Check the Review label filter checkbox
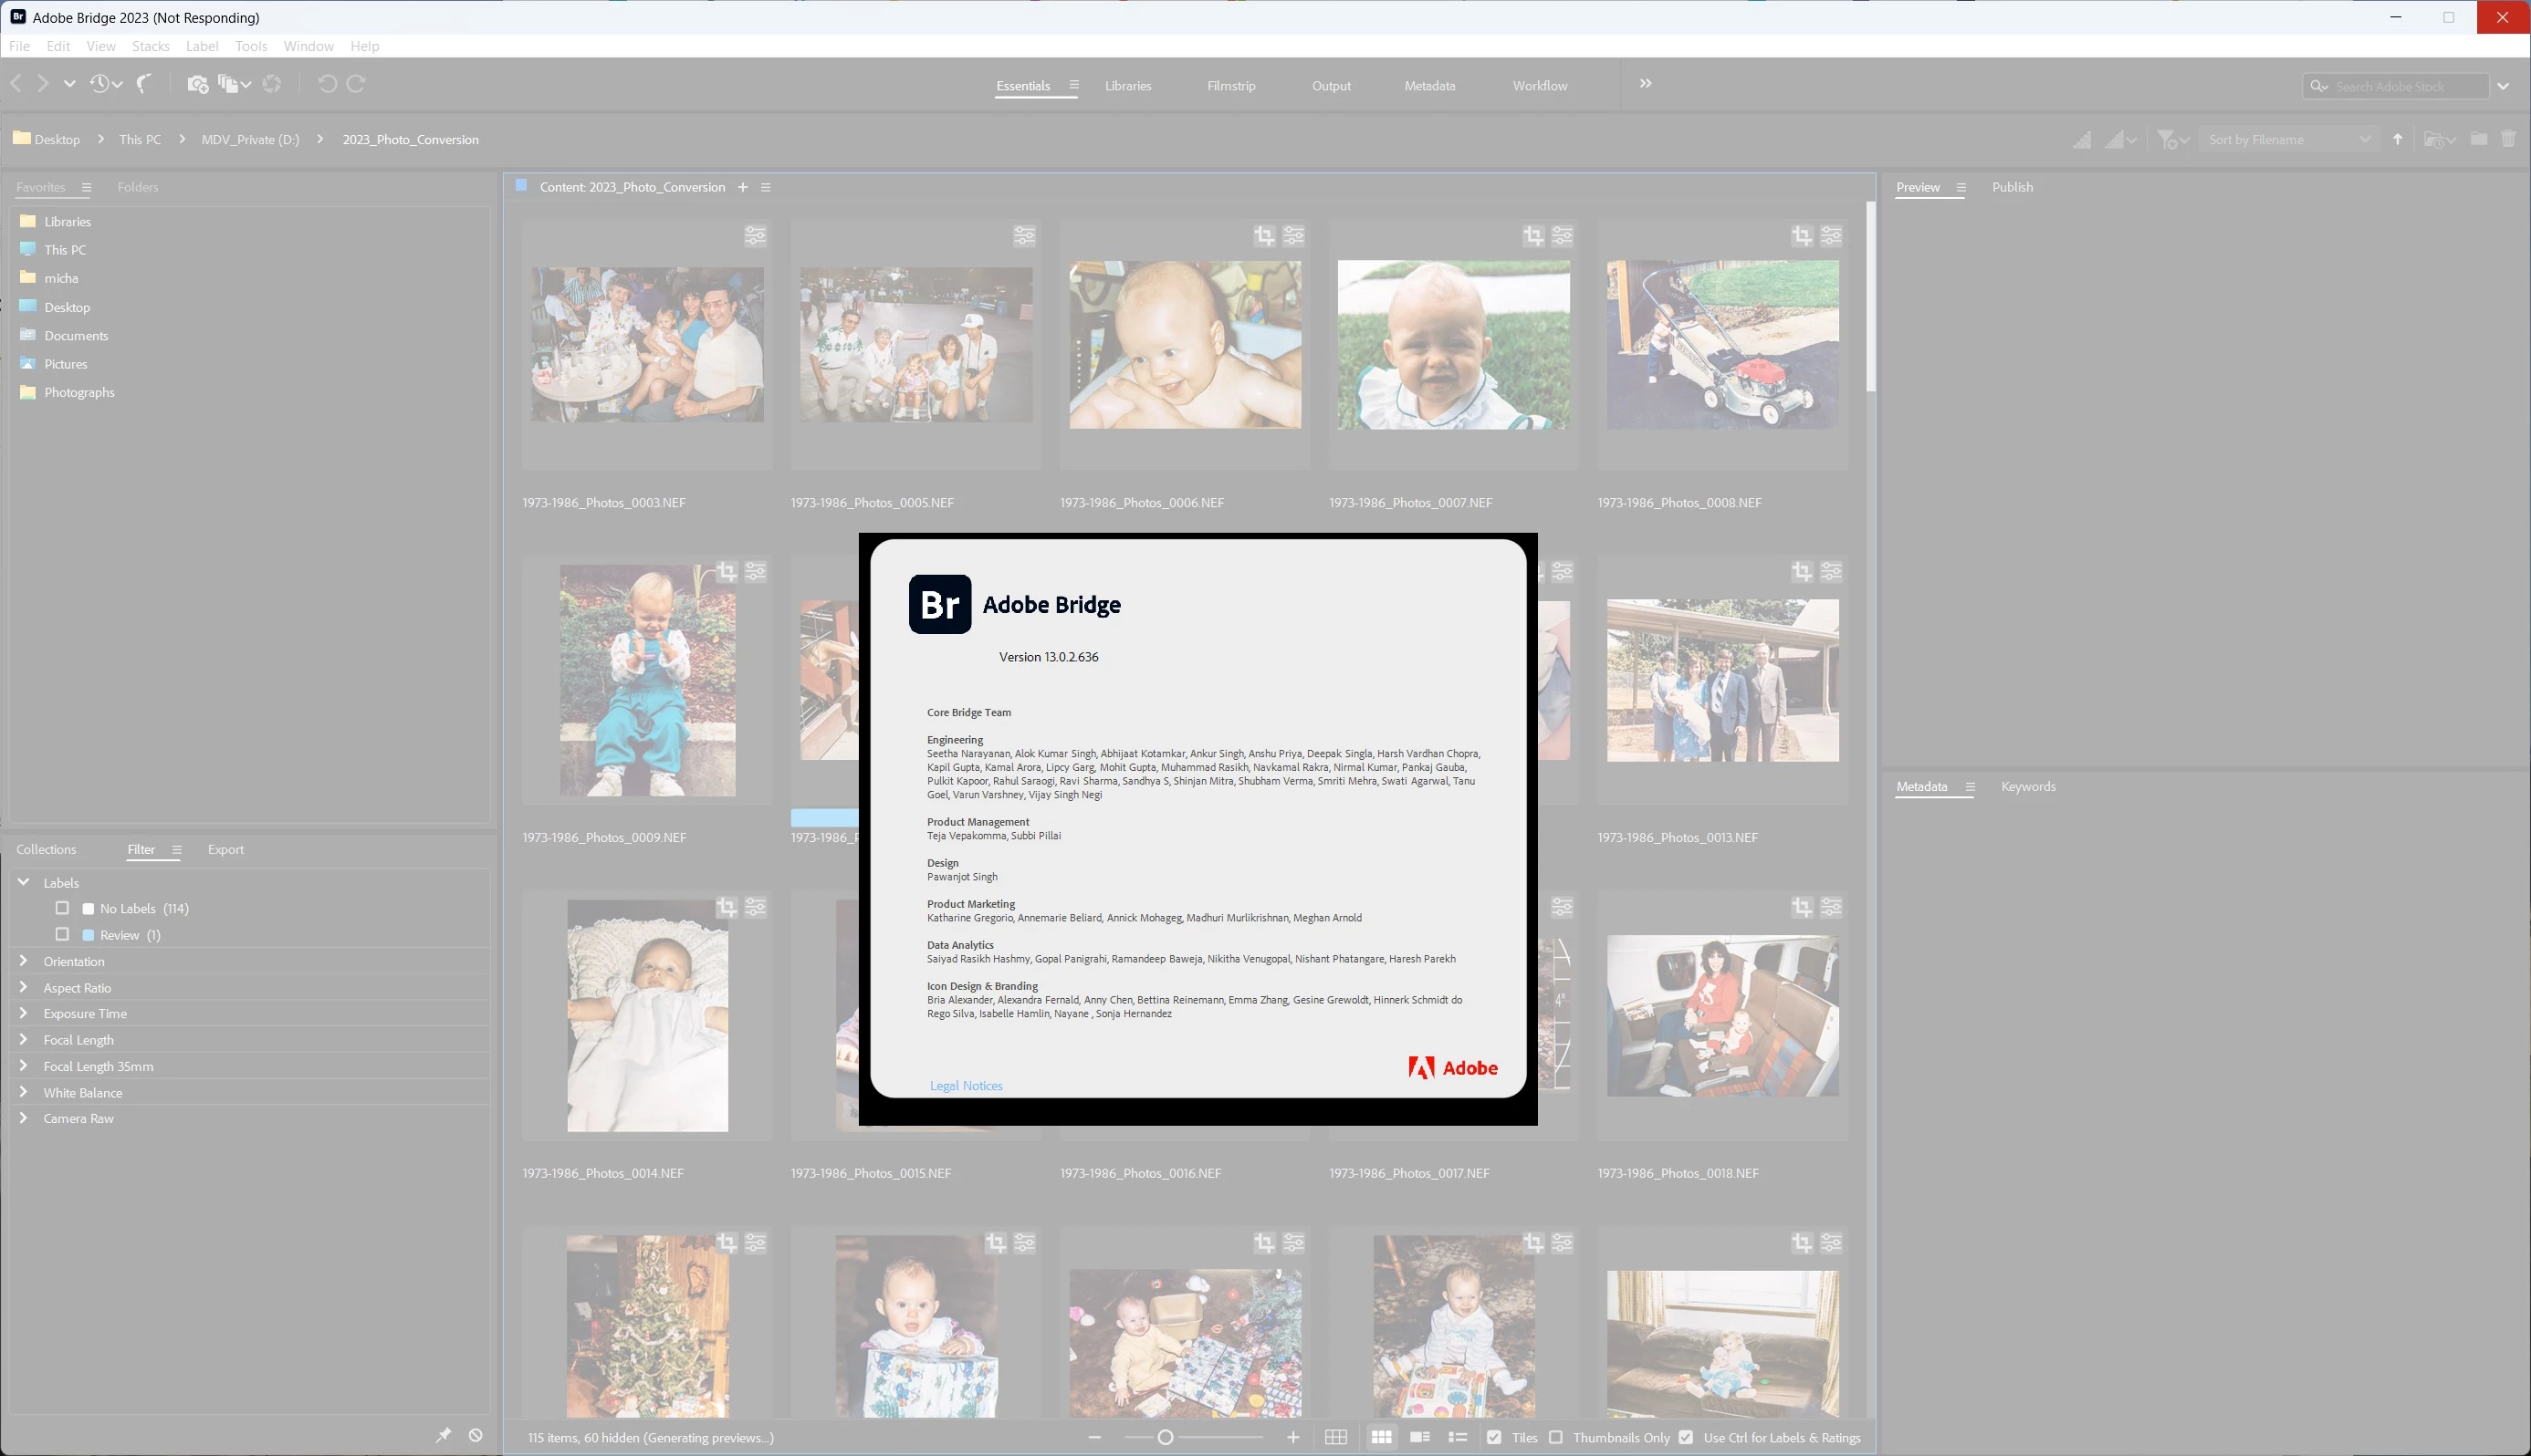This screenshot has height=1456, width=2531. [x=62, y=934]
